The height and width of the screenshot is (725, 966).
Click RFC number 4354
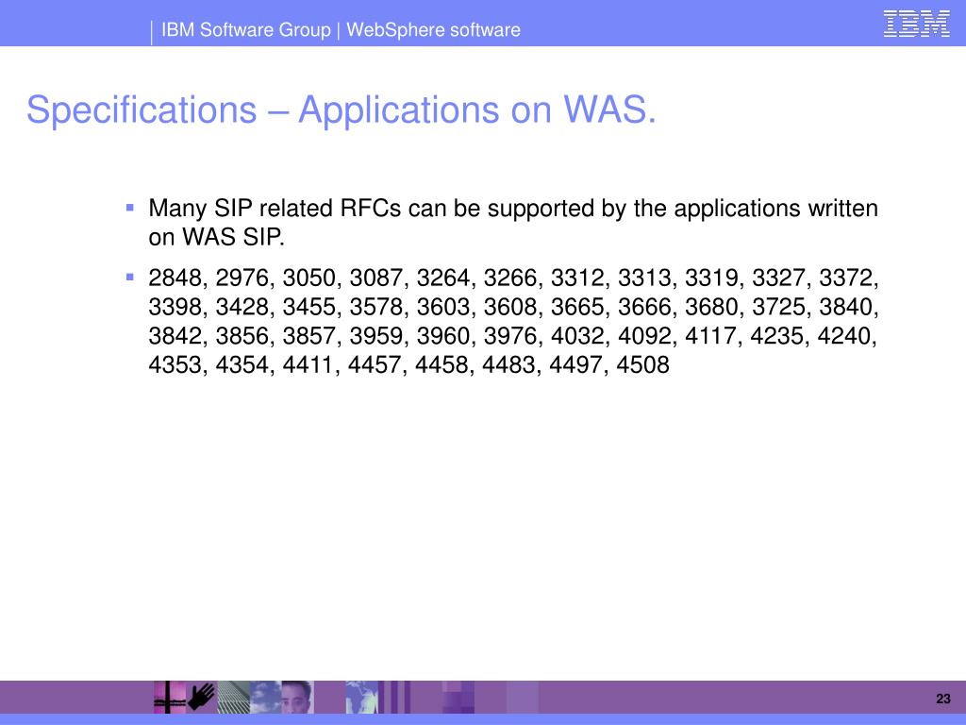[242, 365]
